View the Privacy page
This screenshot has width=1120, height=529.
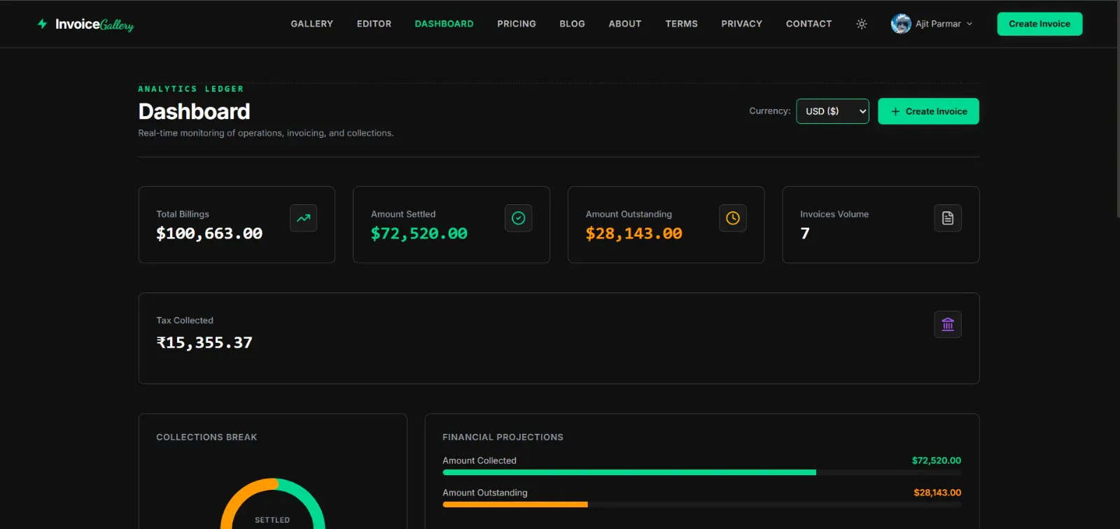[x=742, y=24]
